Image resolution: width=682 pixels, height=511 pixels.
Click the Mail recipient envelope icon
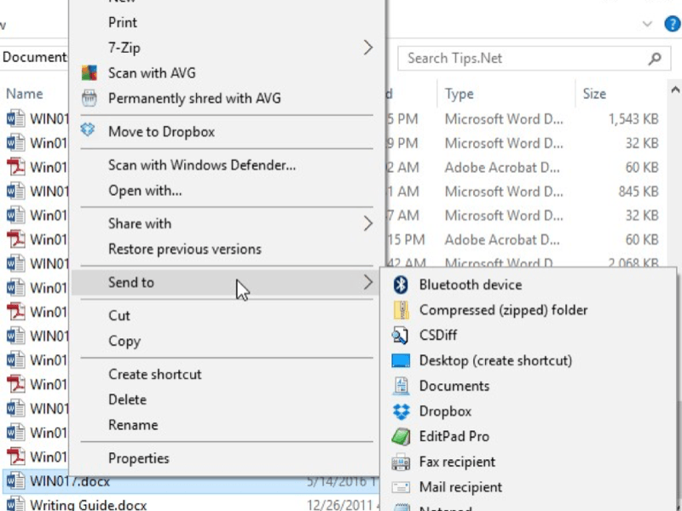(x=401, y=487)
